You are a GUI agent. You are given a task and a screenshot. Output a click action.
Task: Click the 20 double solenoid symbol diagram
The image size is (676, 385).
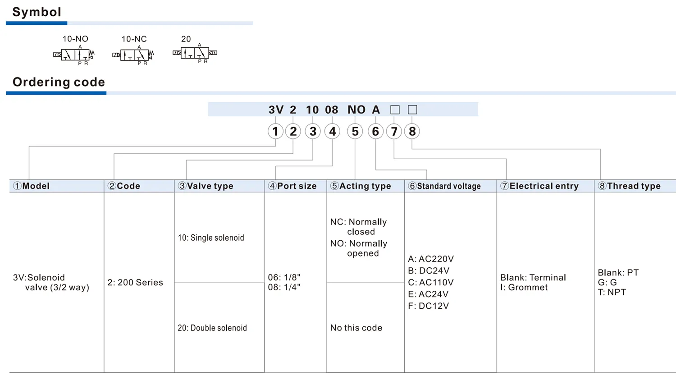tap(195, 53)
